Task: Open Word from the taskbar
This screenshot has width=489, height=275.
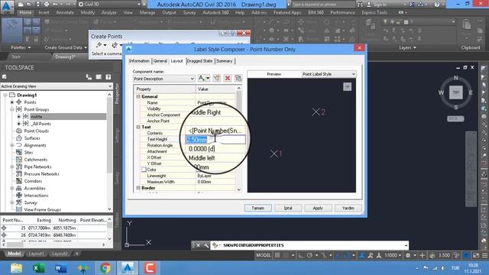Action: 60,268
